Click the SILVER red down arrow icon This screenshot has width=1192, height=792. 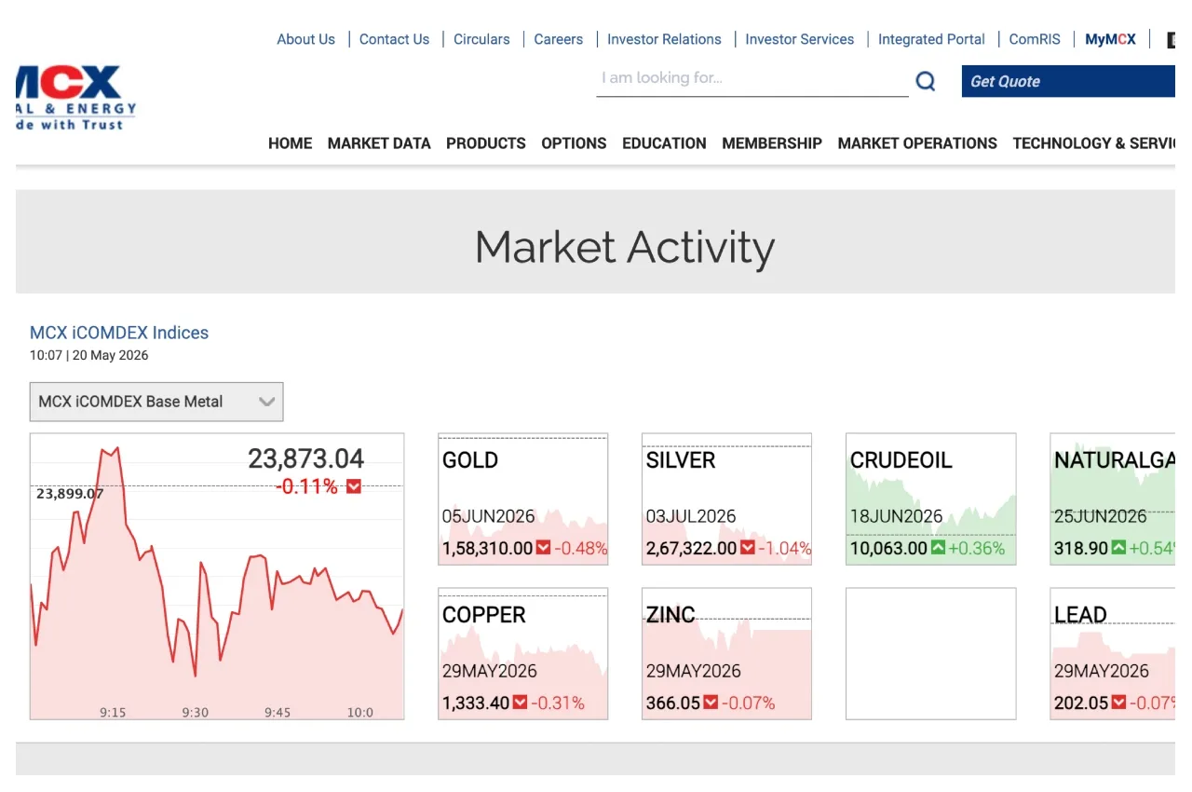(x=747, y=548)
